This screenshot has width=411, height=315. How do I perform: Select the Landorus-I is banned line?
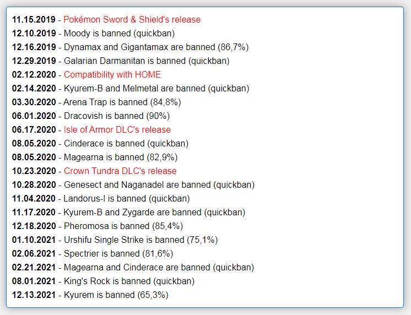[101, 199]
